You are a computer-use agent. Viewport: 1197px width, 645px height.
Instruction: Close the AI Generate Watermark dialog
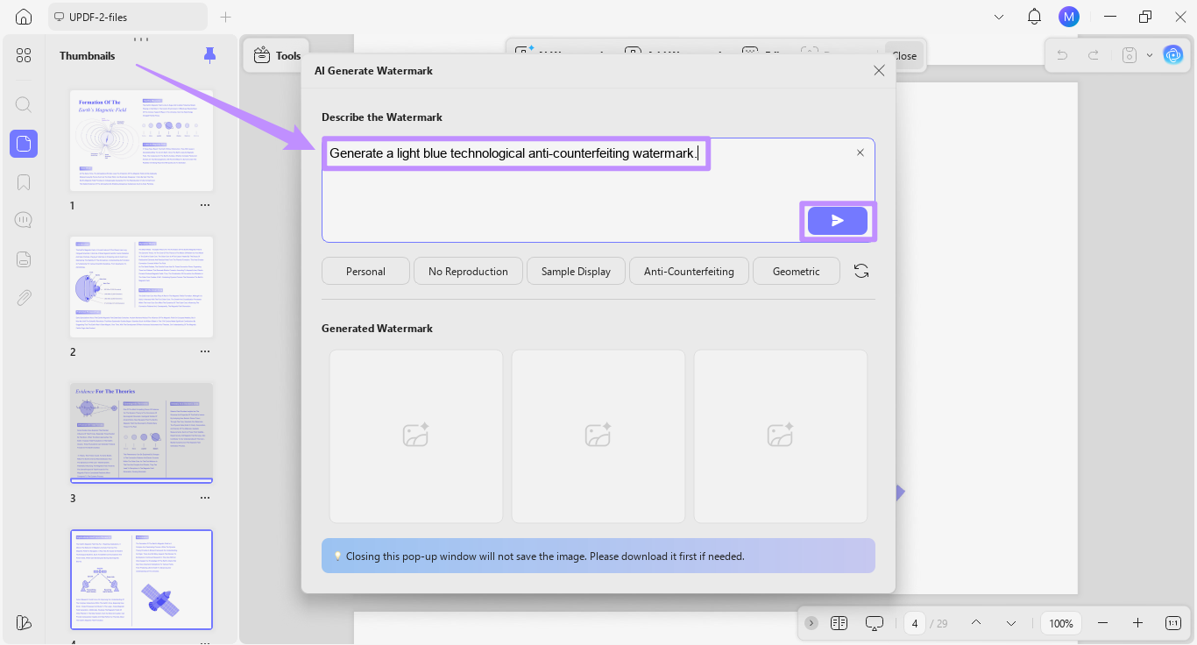coord(879,70)
